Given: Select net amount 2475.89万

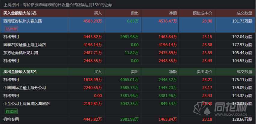Looking at the screenshot, I should [168, 53].
